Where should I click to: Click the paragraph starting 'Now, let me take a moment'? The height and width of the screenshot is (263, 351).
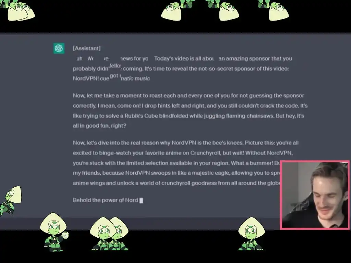click(190, 111)
